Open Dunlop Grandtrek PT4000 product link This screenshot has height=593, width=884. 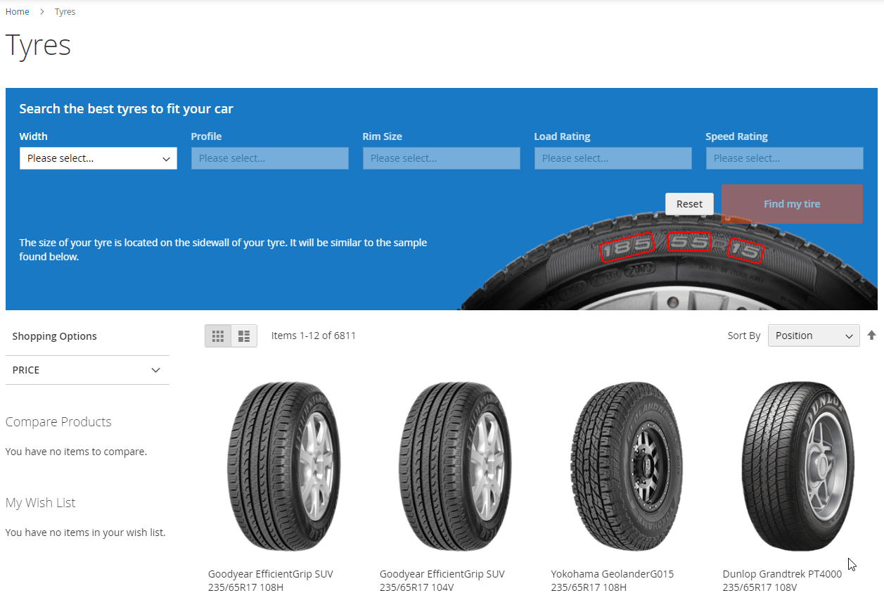click(x=782, y=580)
